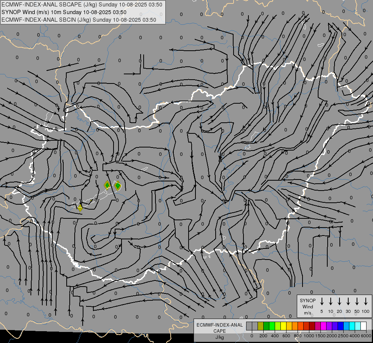Click the ECMWF-INDEX-ANAL CAPE legend label
The height and width of the screenshot is (343, 373).
(219, 328)
